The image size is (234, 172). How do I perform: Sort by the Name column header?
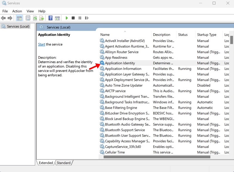[125, 35]
